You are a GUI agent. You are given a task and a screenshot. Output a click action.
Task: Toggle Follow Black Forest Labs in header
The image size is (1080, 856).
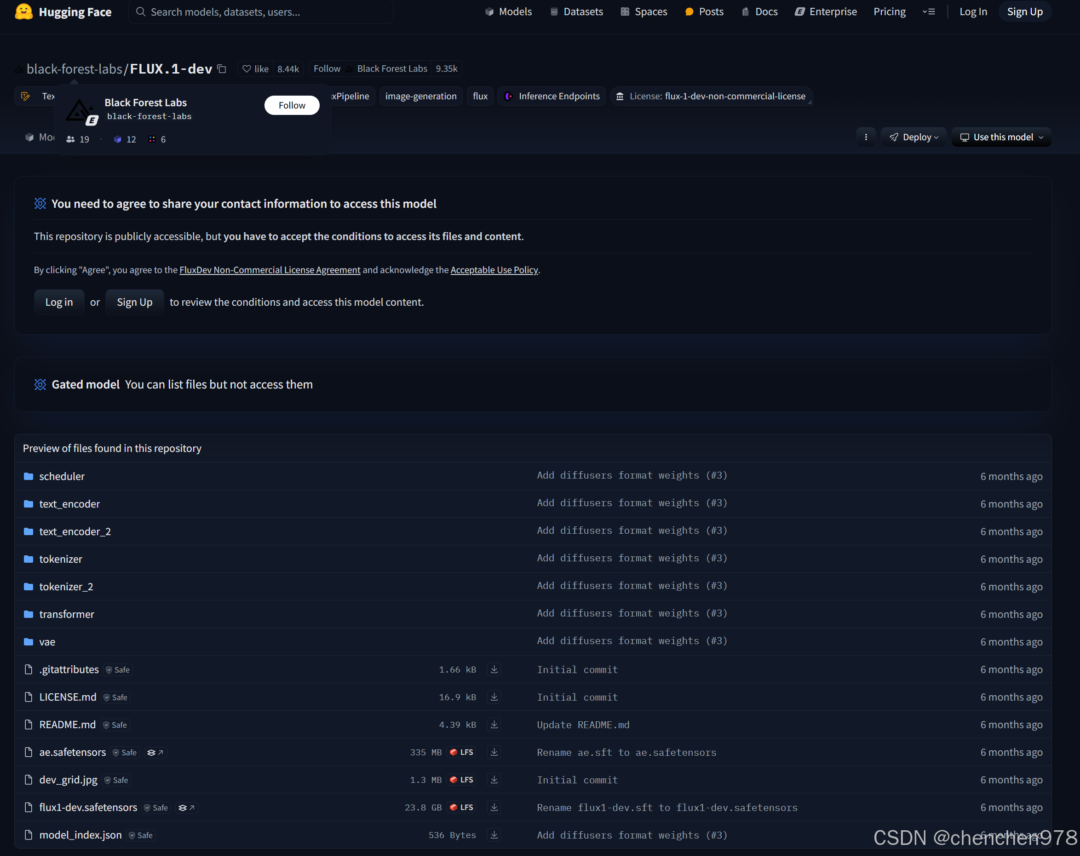(x=327, y=68)
